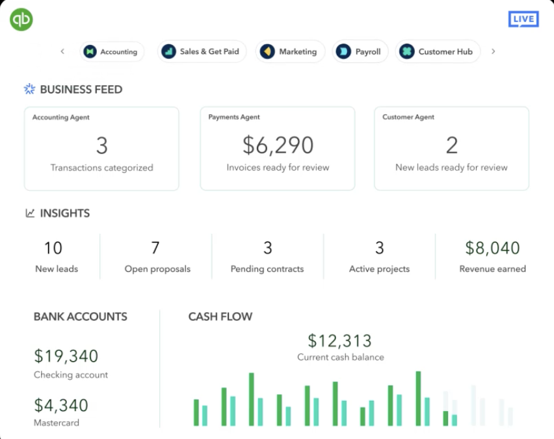View new leads from the Customer Agent card
The width and height of the screenshot is (554, 439).
[451, 147]
